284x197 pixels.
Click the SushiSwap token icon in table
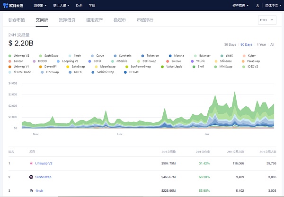click(x=31, y=177)
